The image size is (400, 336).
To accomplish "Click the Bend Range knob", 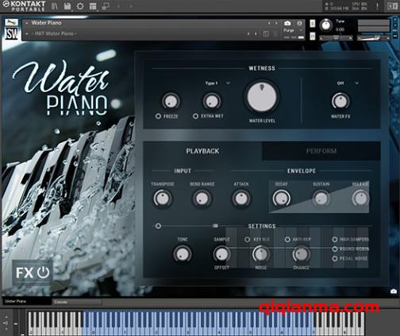I will point(202,199).
